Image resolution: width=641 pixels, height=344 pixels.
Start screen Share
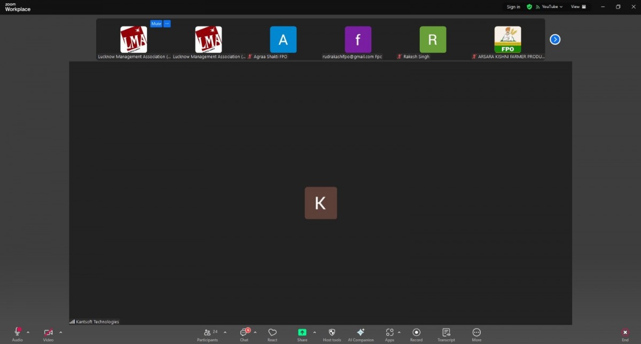click(302, 333)
